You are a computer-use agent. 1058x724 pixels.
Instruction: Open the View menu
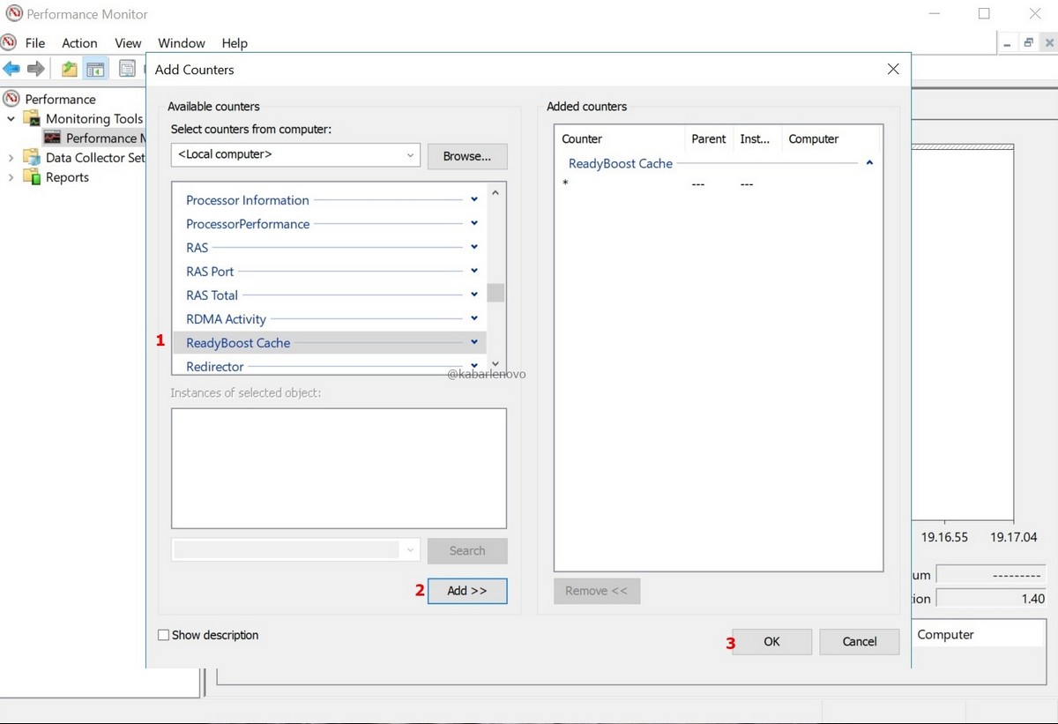tap(128, 43)
